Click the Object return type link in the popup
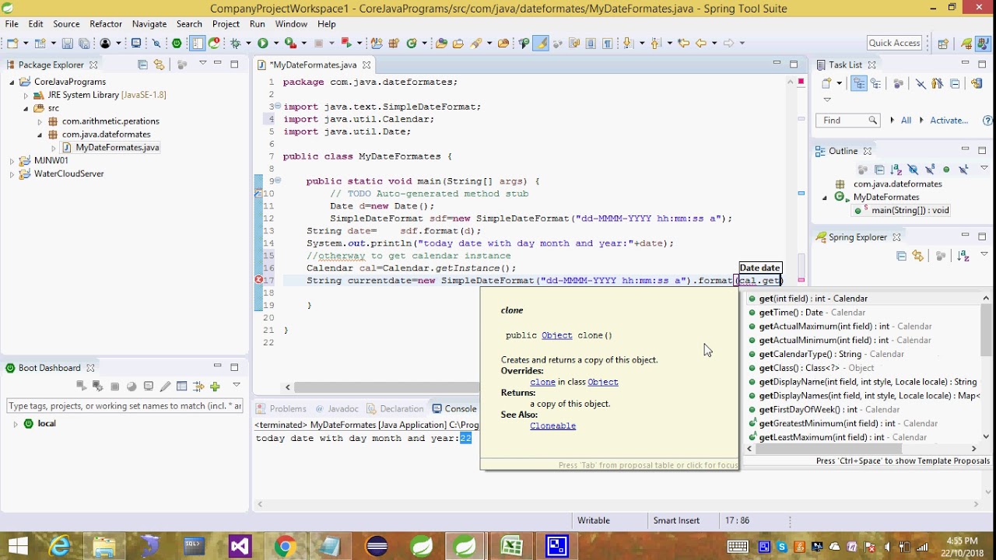 point(556,335)
